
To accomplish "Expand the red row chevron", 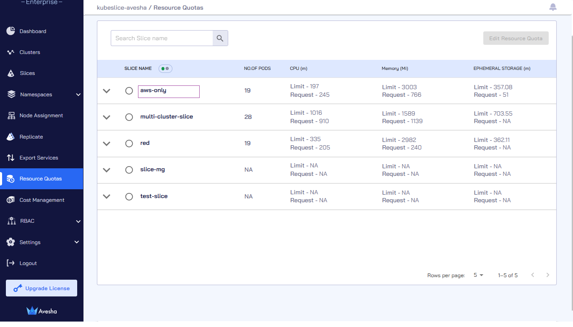I will click(107, 144).
